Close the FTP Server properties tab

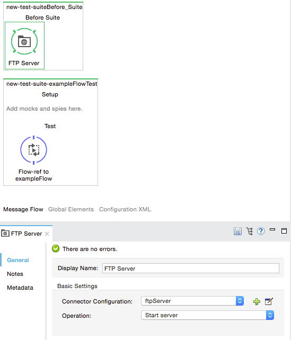coord(47,234)
